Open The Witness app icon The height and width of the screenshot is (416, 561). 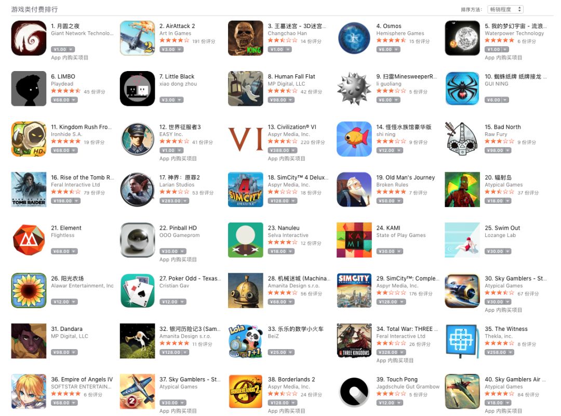[x=462, y=341]
